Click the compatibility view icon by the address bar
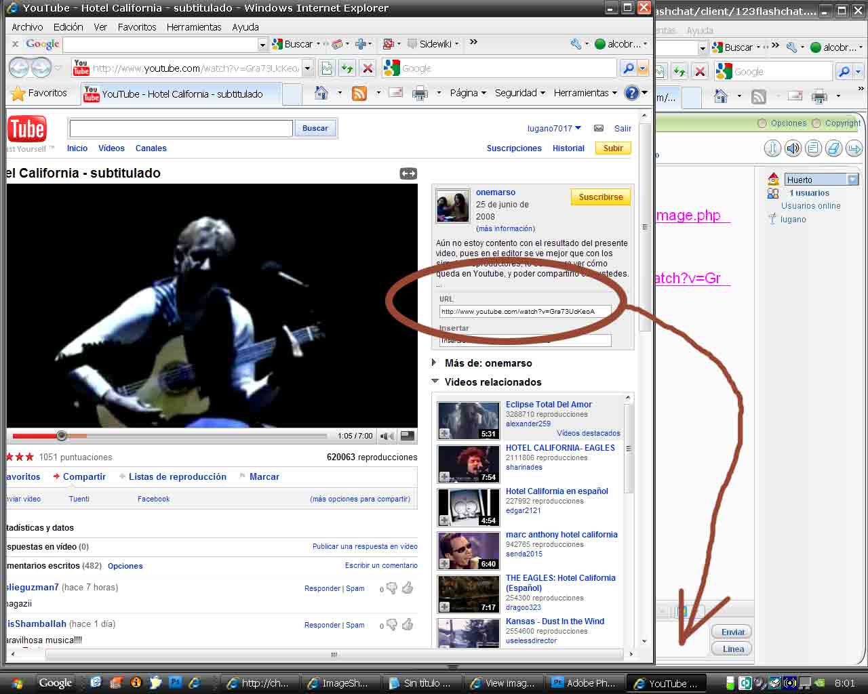The height and width of the screenshot is (694, 868). pos(328,68)
